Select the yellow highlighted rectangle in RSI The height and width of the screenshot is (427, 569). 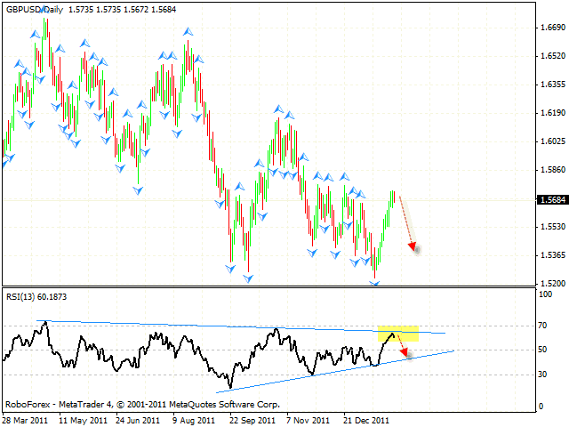point(398,334)
